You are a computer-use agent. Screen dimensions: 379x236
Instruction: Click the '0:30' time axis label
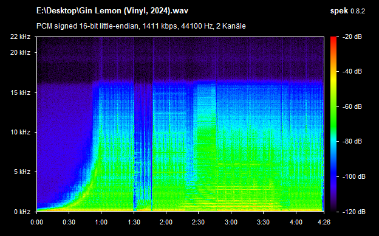click(69, 222)
